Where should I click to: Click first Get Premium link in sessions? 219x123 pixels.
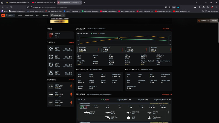tap(165, 103)
